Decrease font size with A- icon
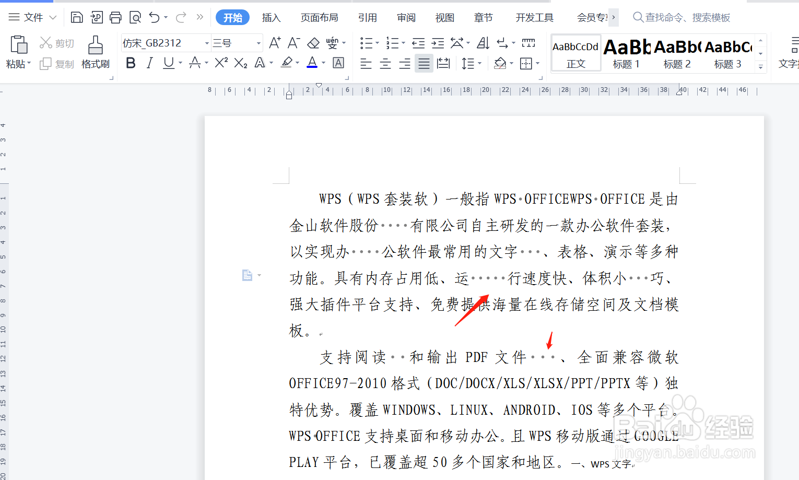The height and width of the screenshot is (480, 799). point(294,43)
